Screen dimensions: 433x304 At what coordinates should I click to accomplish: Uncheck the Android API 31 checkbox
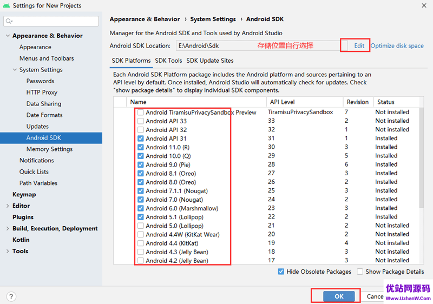click(141, 138)
